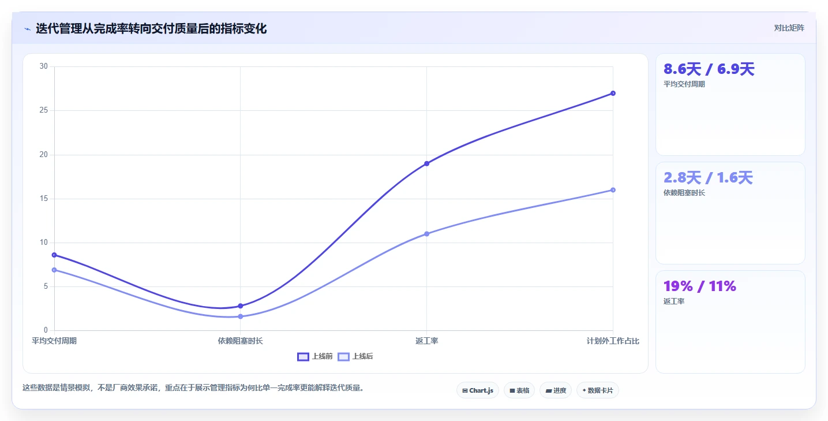This screenshot has width=828, height=421.
Task: Click the y-axis tick label 30
Action: pyautogui.click(x=44, y=66)
